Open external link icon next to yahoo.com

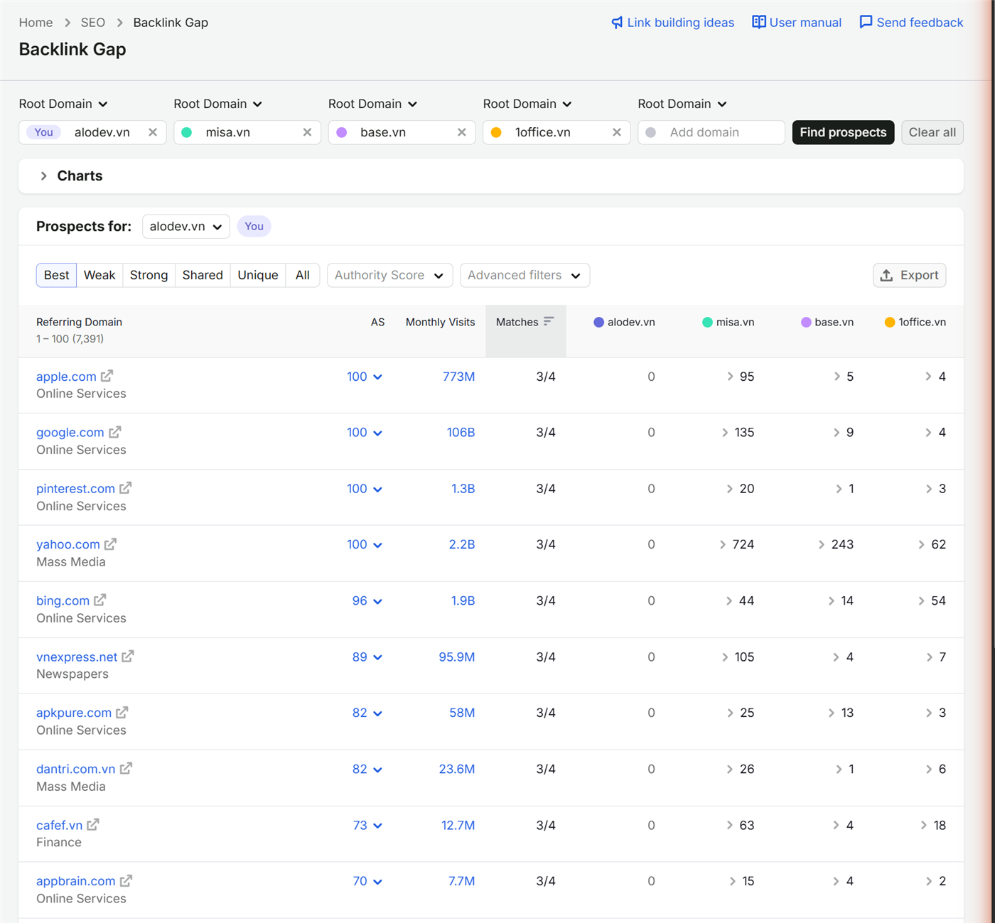110,544
